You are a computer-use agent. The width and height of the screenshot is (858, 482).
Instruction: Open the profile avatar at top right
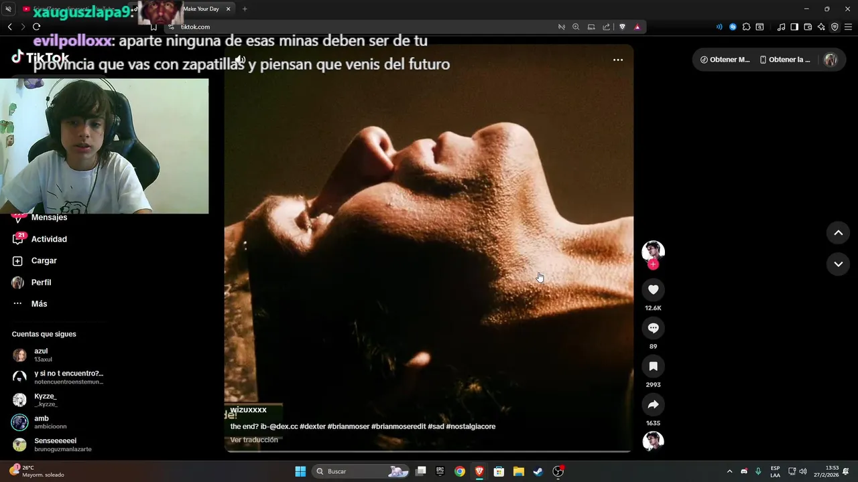click(x=831, y=60)
